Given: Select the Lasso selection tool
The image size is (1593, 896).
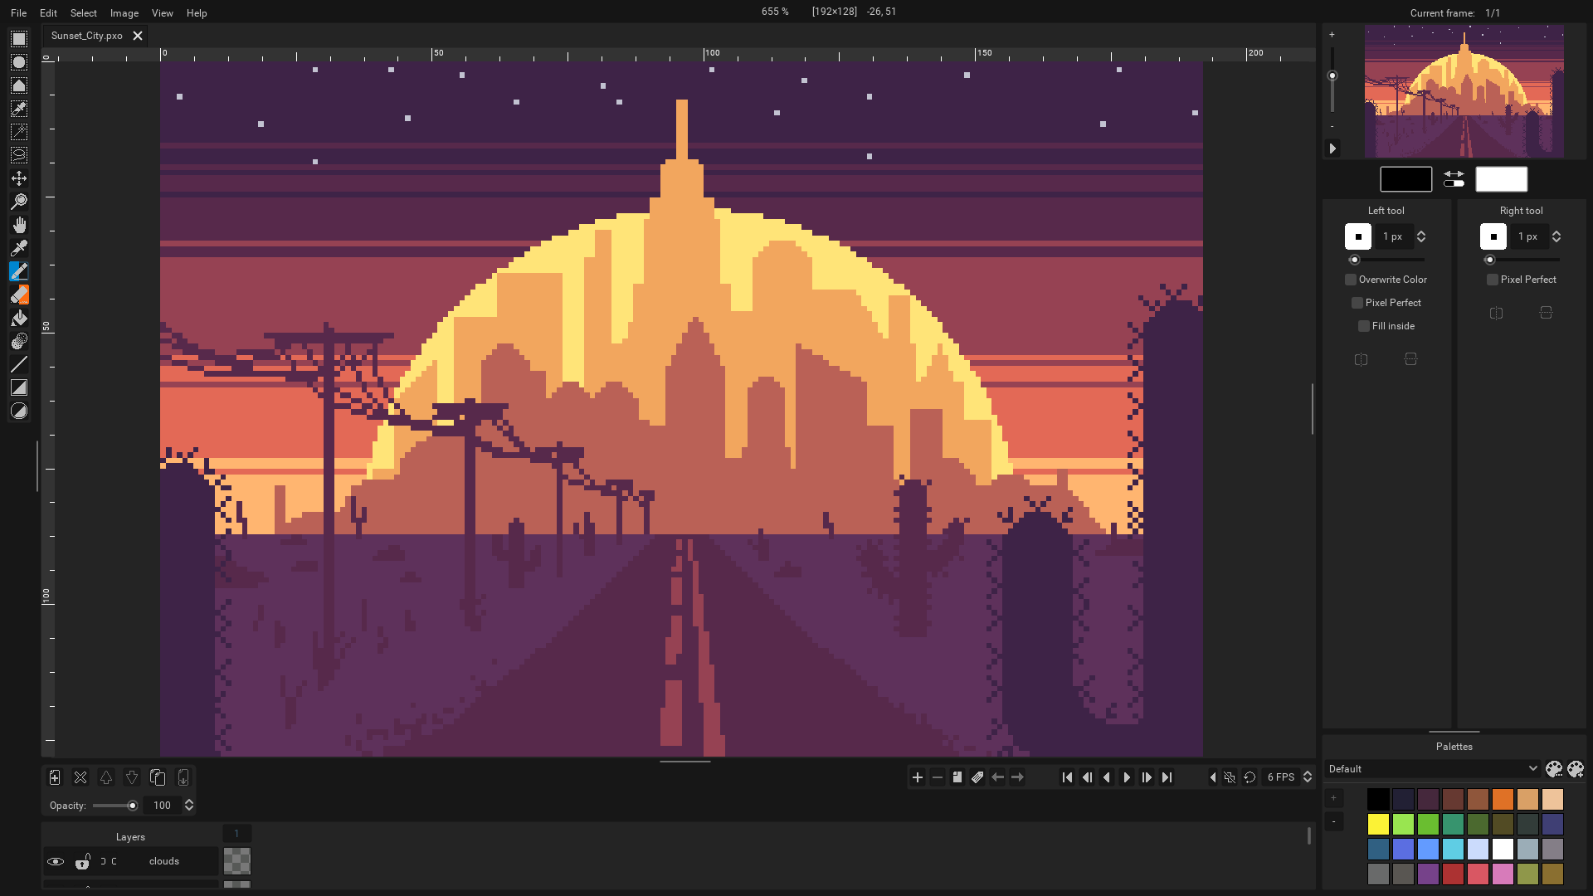Looking at the screenshot, I should click(x=18, y=154).
